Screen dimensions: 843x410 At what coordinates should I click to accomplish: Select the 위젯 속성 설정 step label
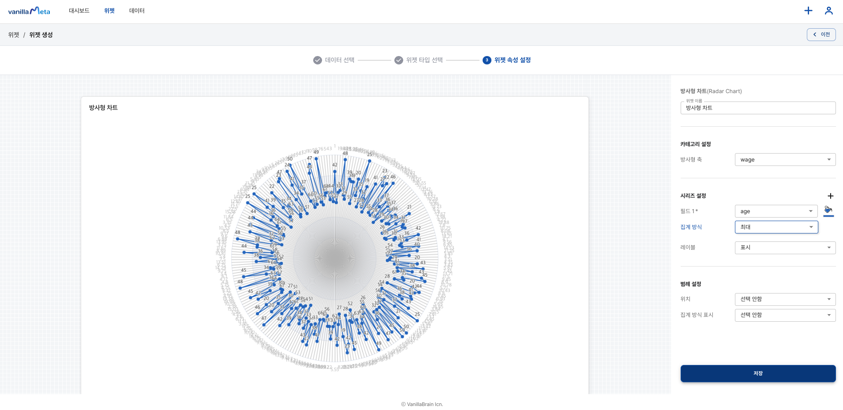513,60
